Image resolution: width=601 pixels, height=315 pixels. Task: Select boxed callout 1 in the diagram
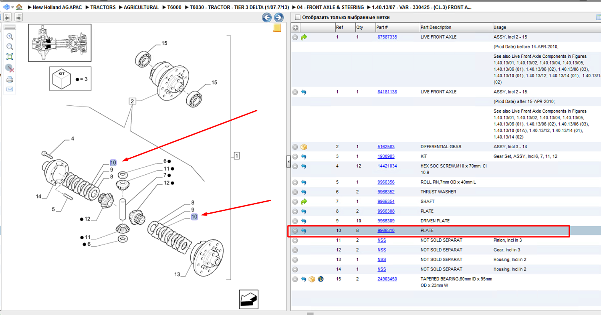coord(237,155)
